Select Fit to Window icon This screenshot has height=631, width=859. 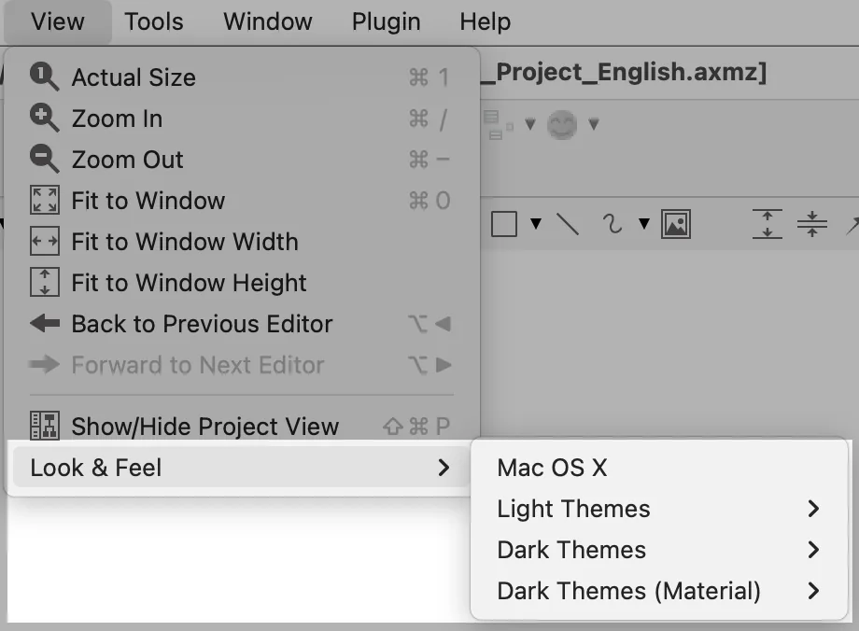point(45,201)
